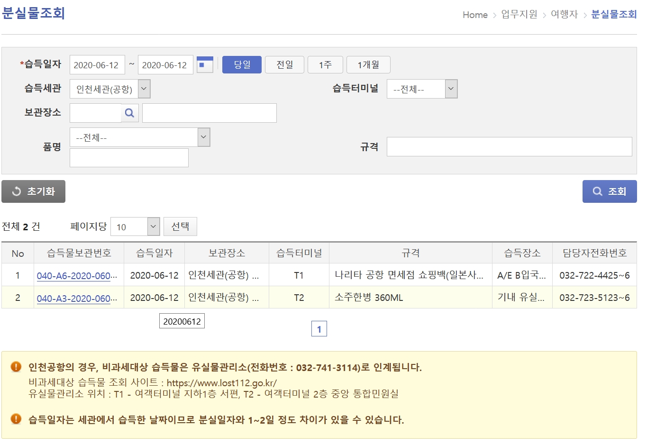Choose the 1개월 date range button
This screenshot has width=647, height=444.
tap(368, 65)
